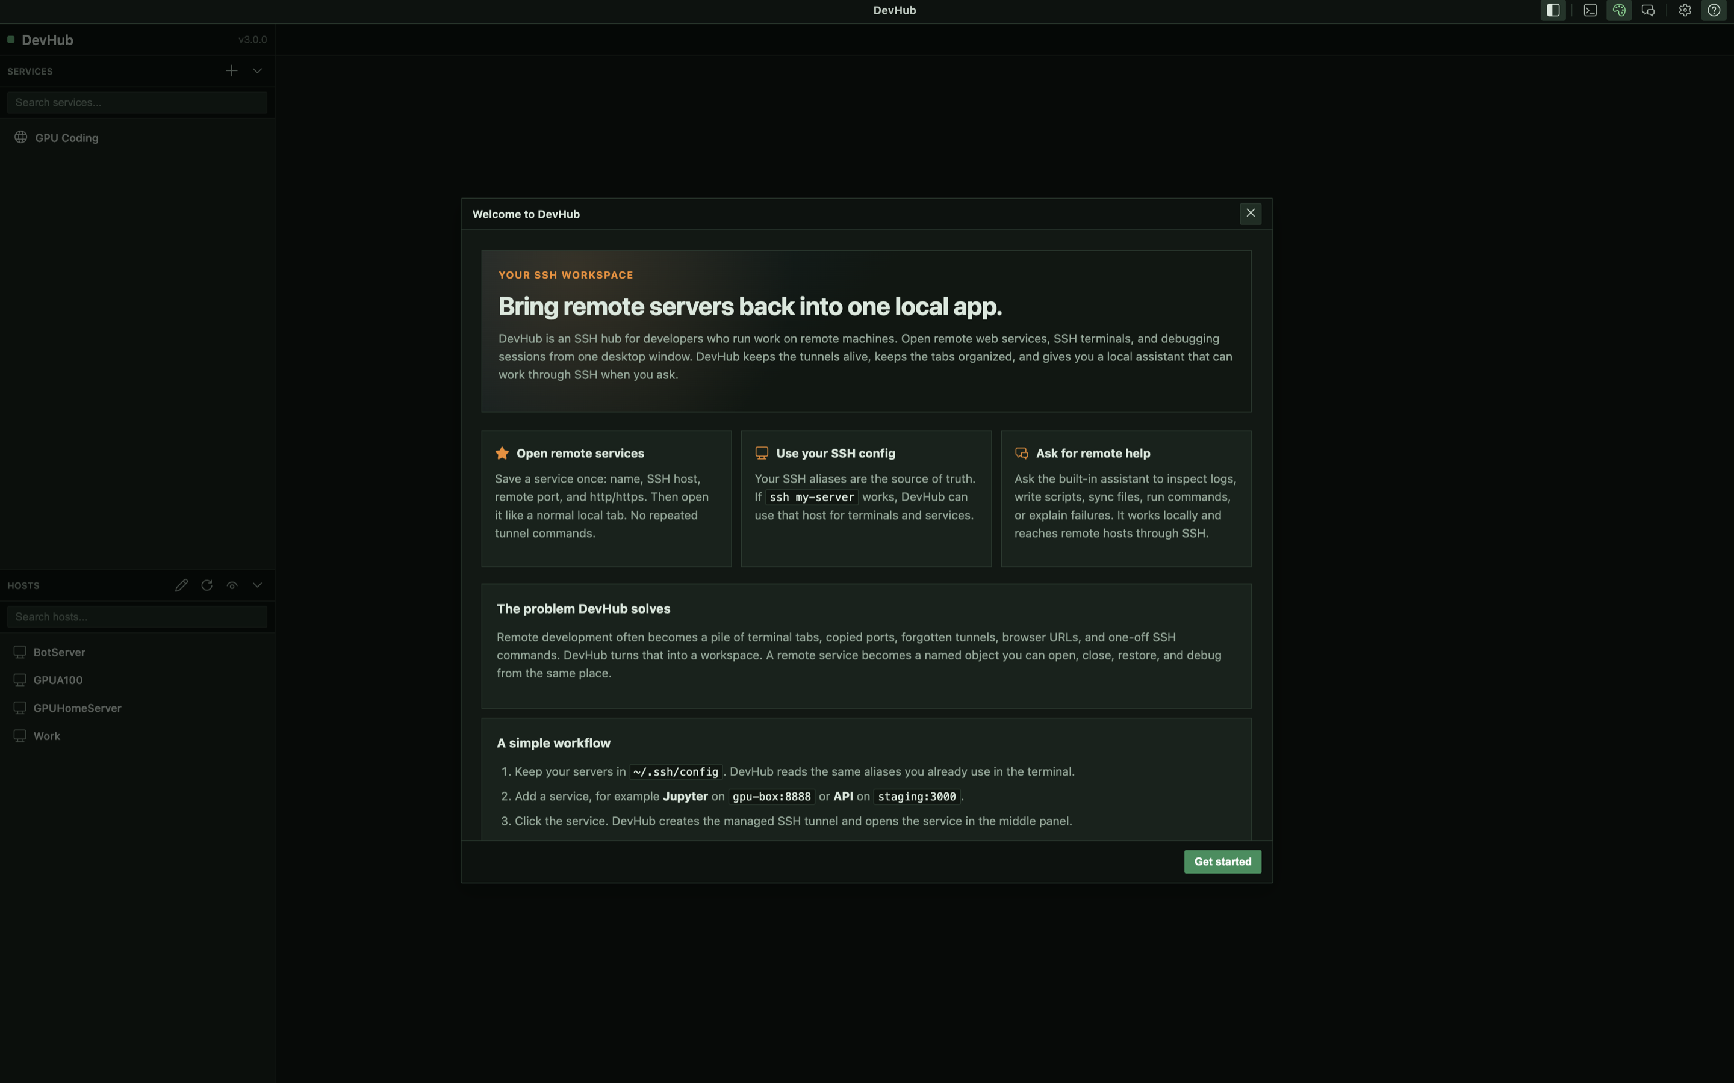
Task: Focus the Search services field
Action: (137, 102)
